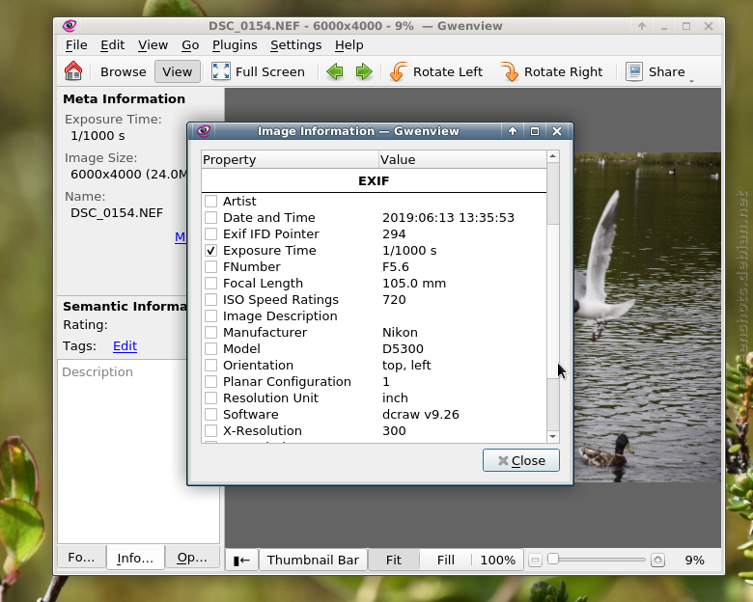Click the 2019:06:13 13:35:53 value
This screenshot has height=602, width=753.
[448, 217]
